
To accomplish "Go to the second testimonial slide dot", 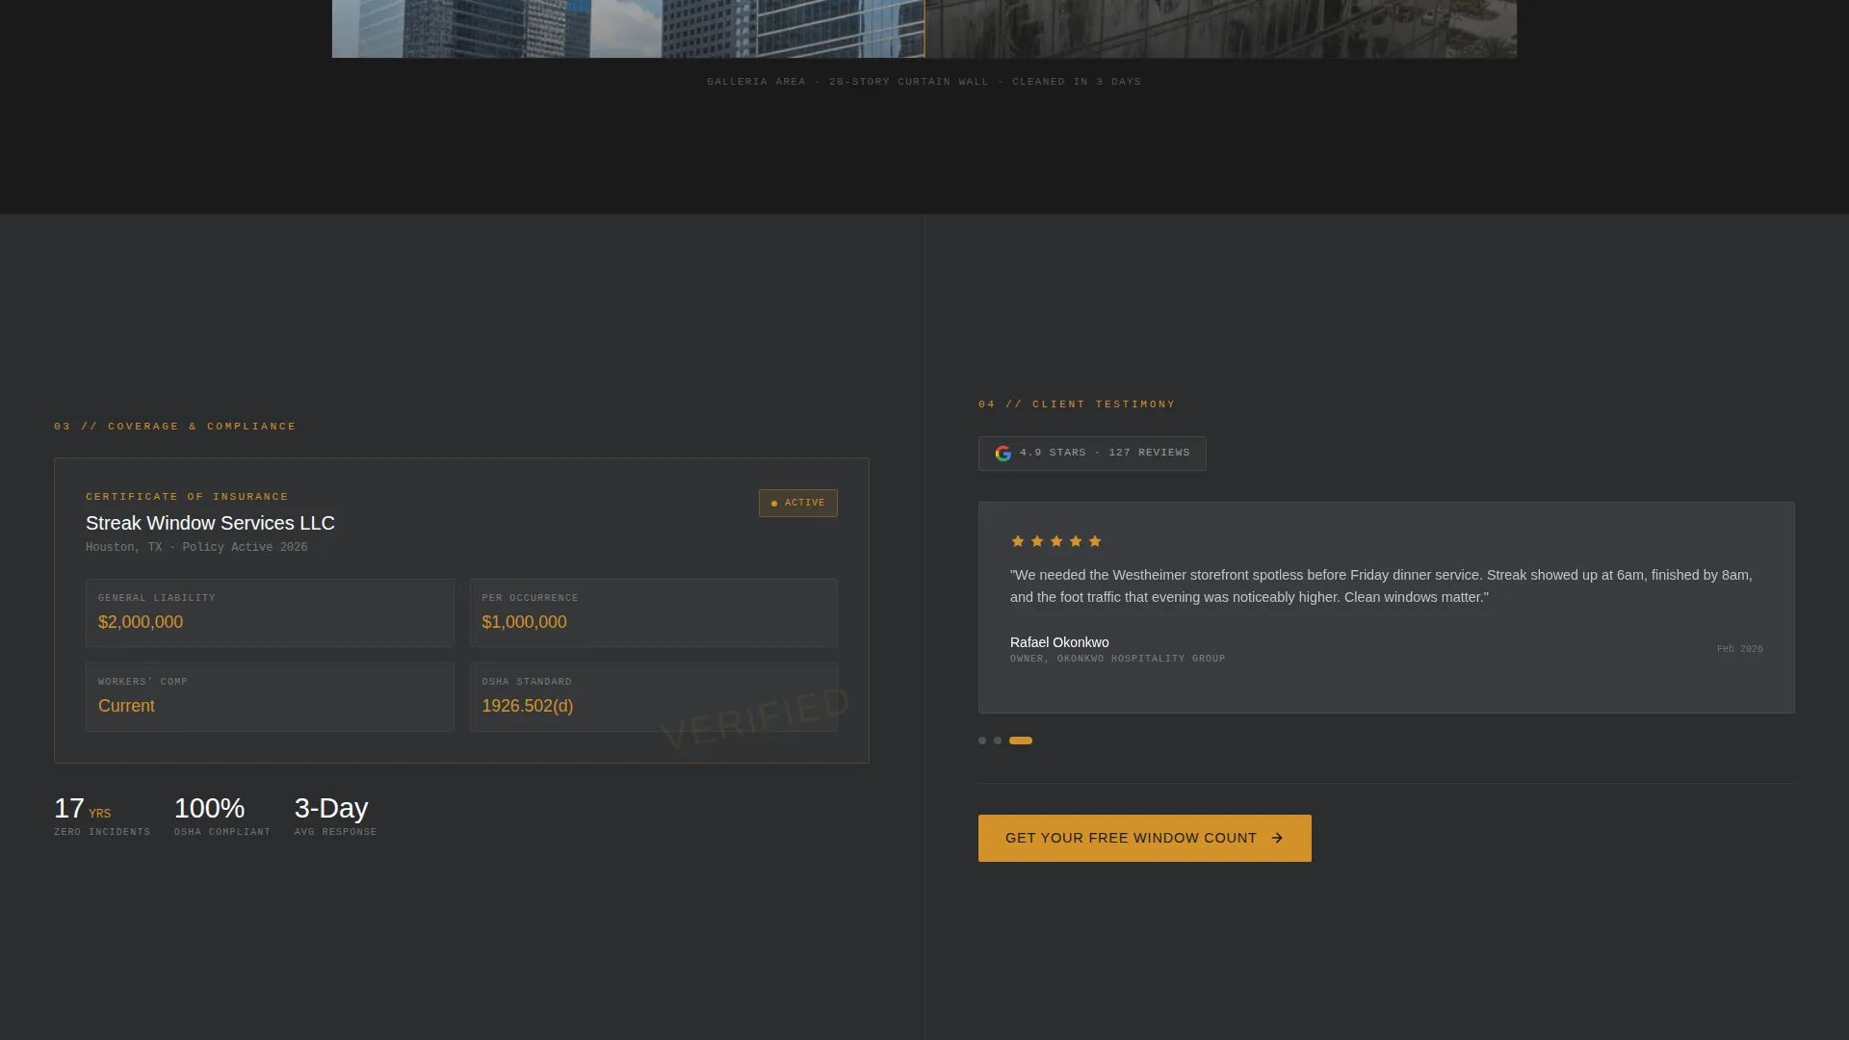I will (x=998, y=741).
